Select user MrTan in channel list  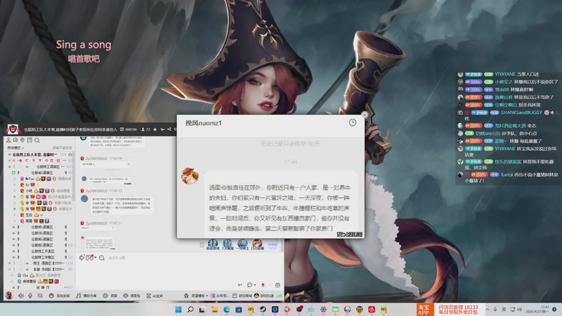[x=30, y=178]
